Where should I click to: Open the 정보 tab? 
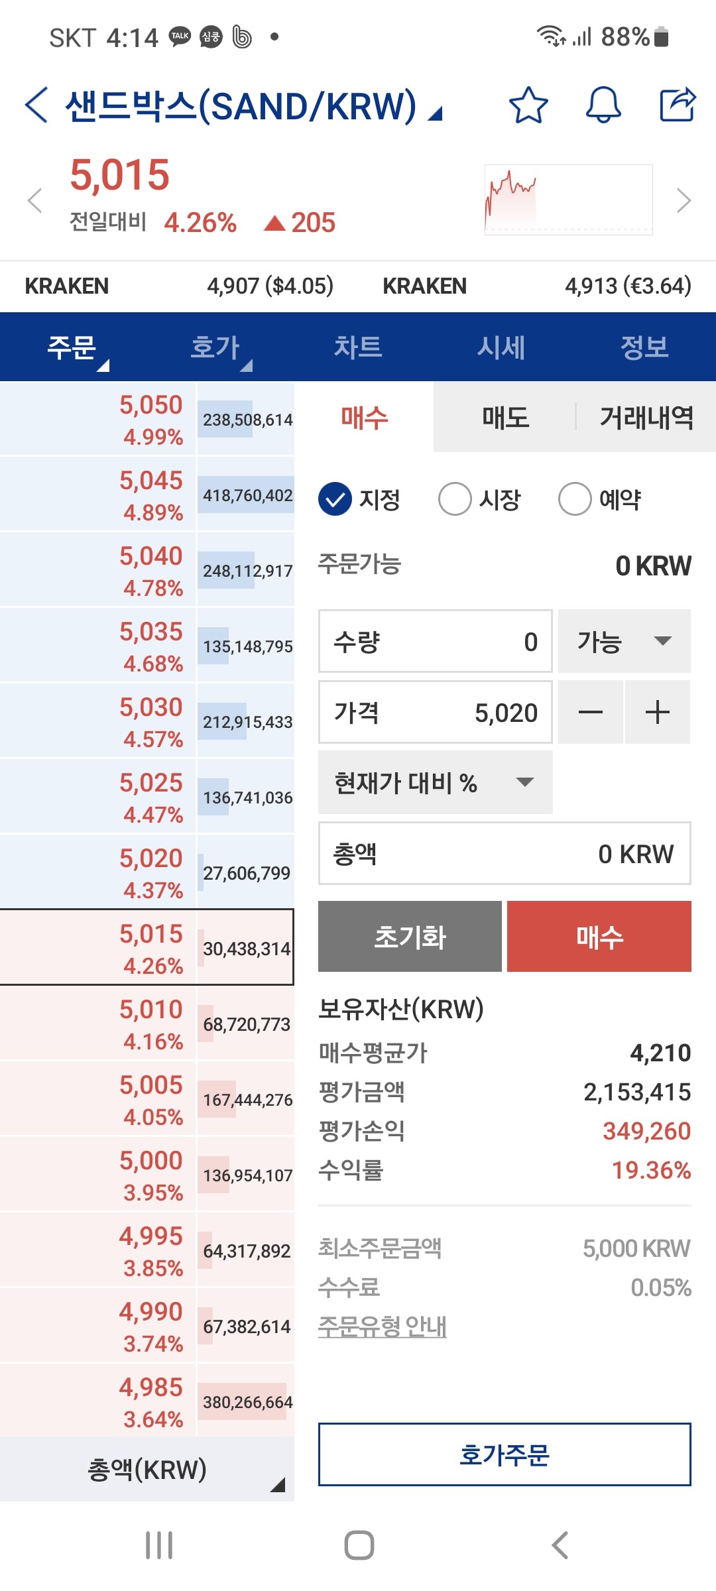coord(644,347)
